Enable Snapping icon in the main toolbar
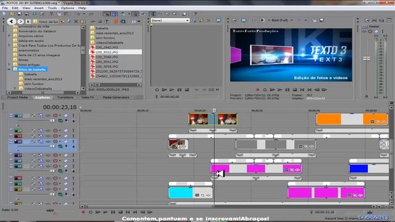This screenshot has height=222, width=395. pyautogui.click(x=107, y=14)
